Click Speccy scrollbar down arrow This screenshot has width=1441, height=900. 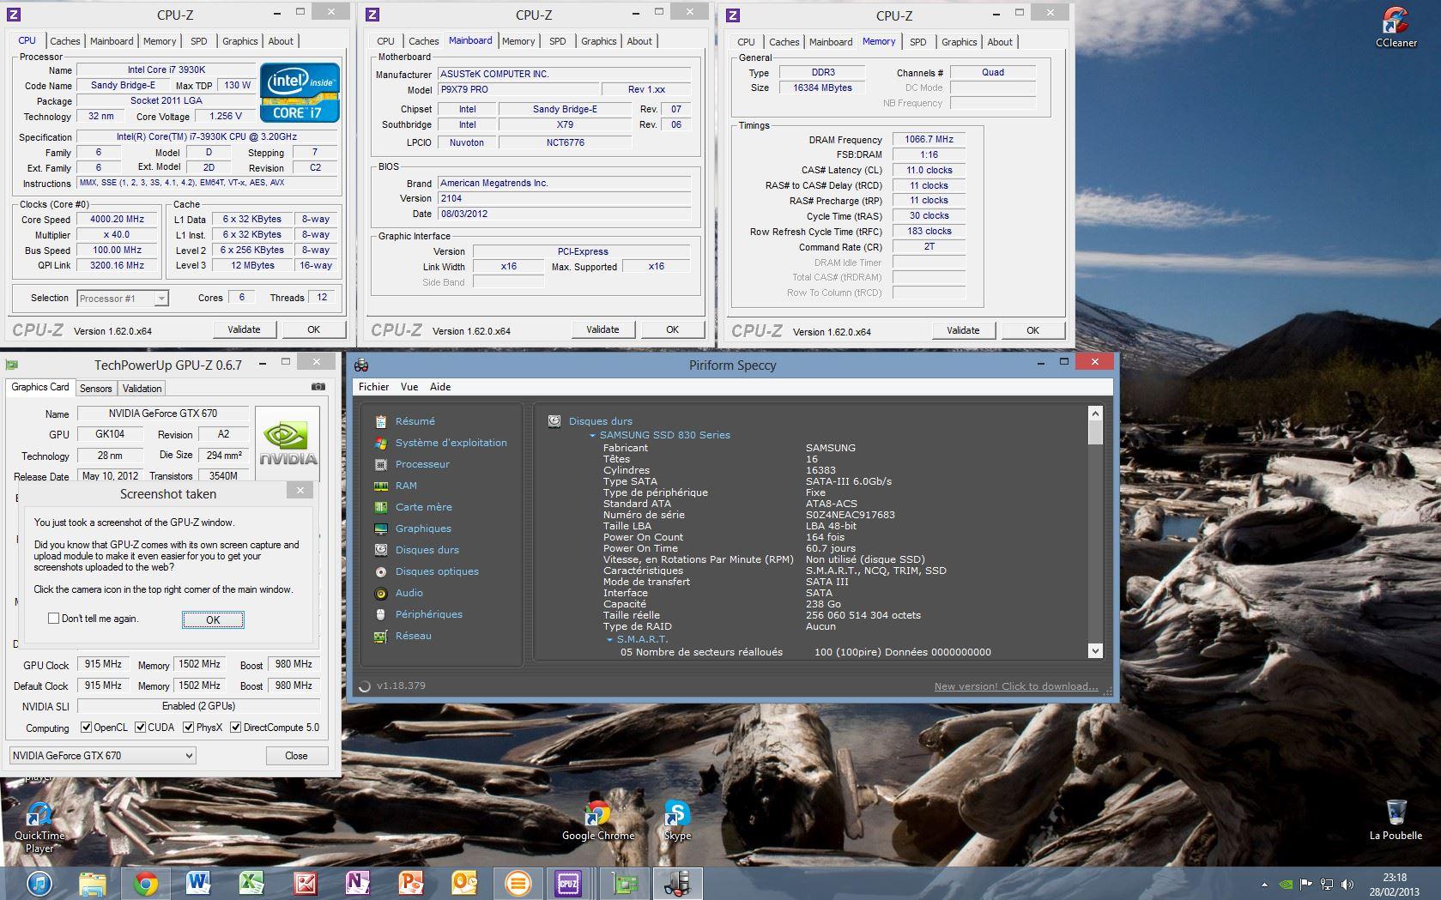1095,651
